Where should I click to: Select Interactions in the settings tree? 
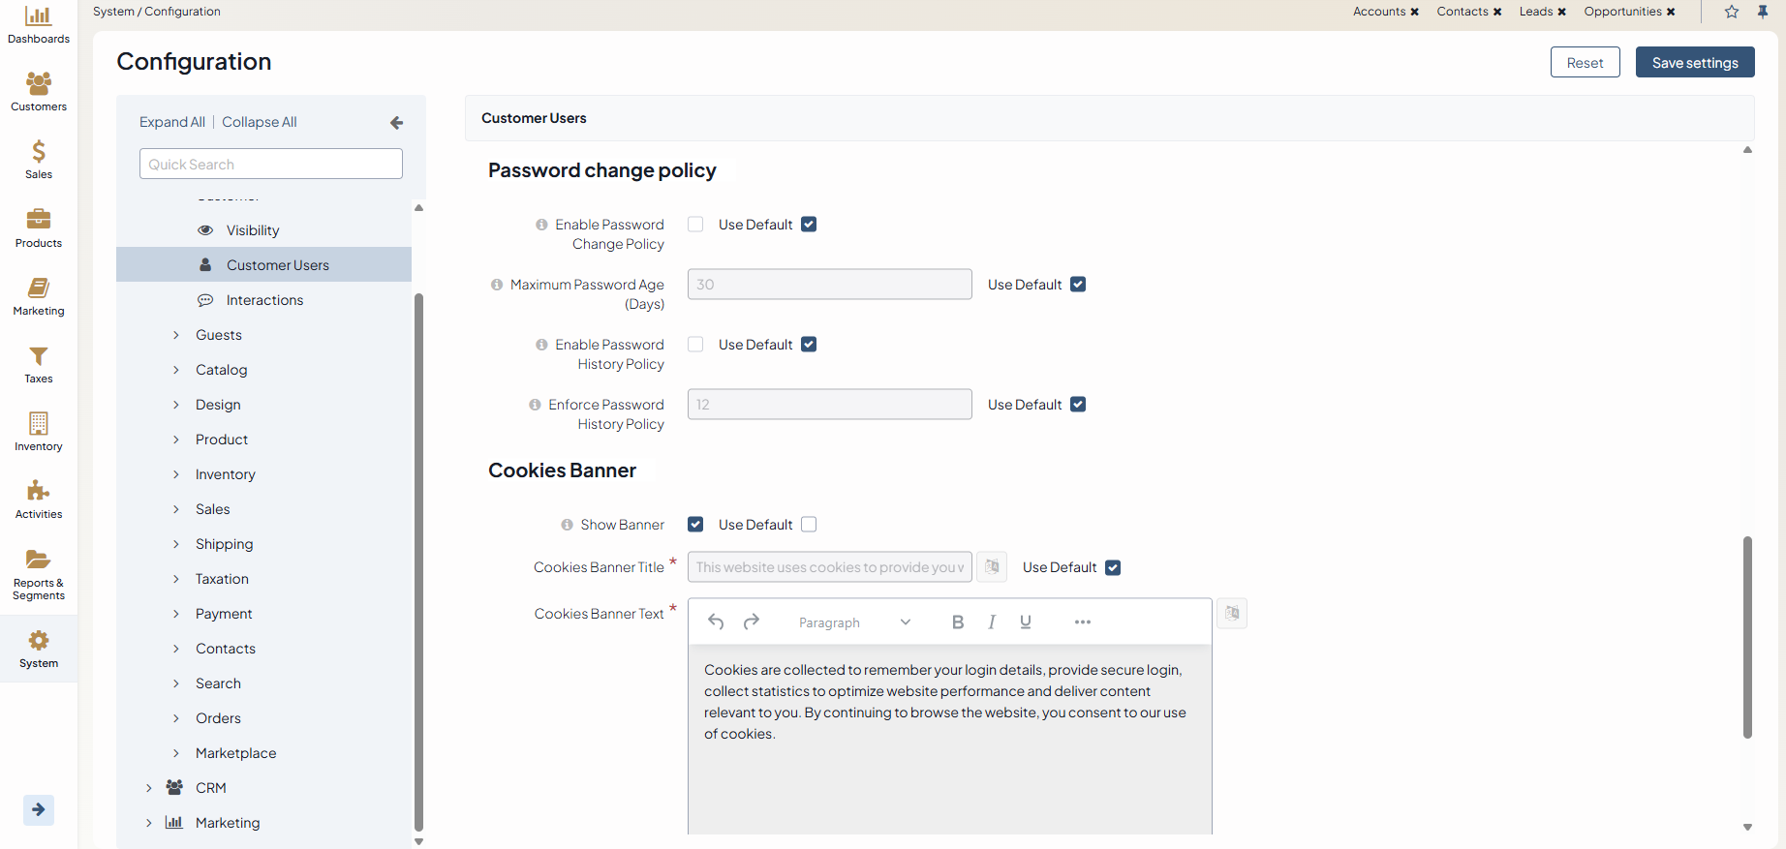click(x=264, y=300)
